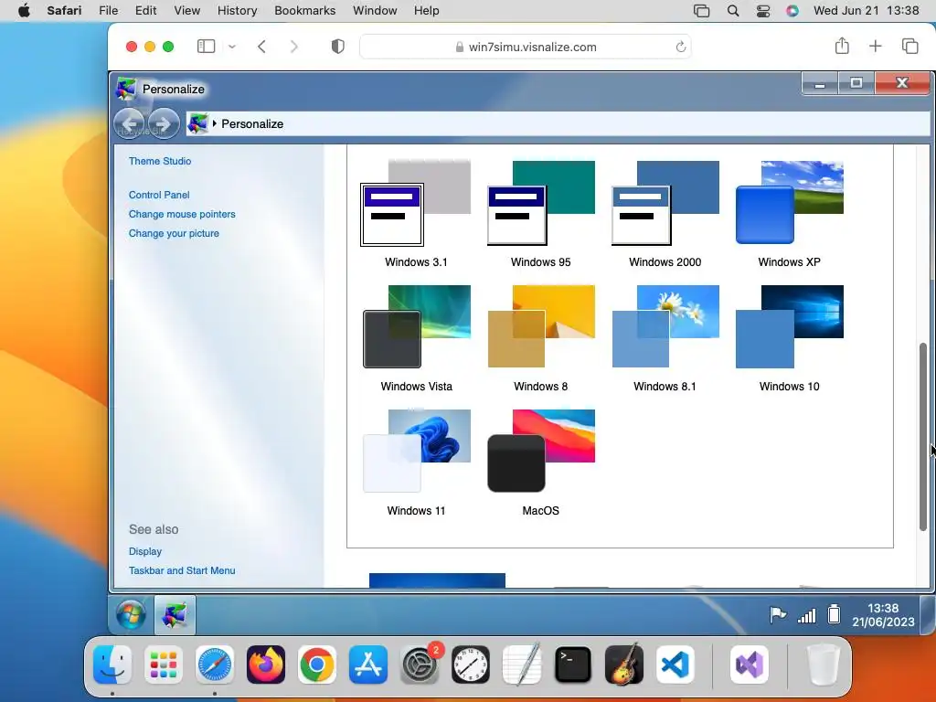Open GarageBand from the Dock
The height and width of the screenshot is (702, 936).
(623, 664)
